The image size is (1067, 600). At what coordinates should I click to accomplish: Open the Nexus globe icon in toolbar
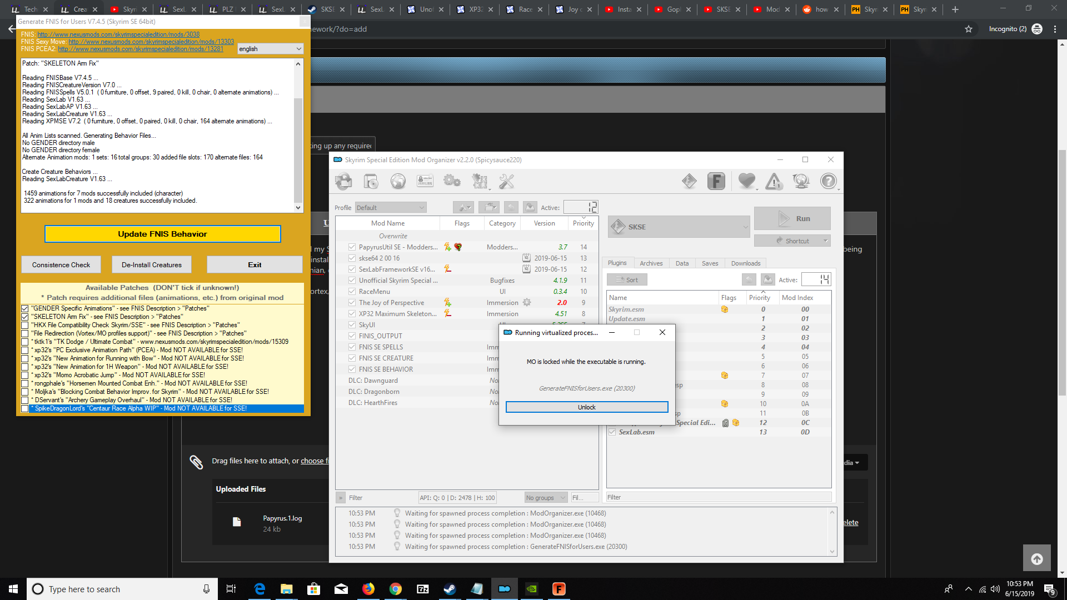click(398, 181)
